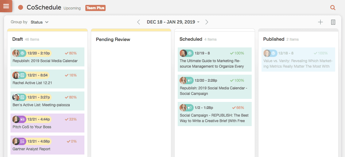
Task: Click task list icon on Rachel Active List
Action: (22, 75)
